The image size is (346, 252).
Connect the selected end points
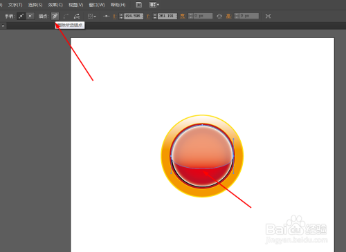[x=66, y=16]
